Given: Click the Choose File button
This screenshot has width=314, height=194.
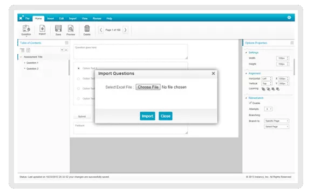Looking at the screenshot, I should pos(148,87).
